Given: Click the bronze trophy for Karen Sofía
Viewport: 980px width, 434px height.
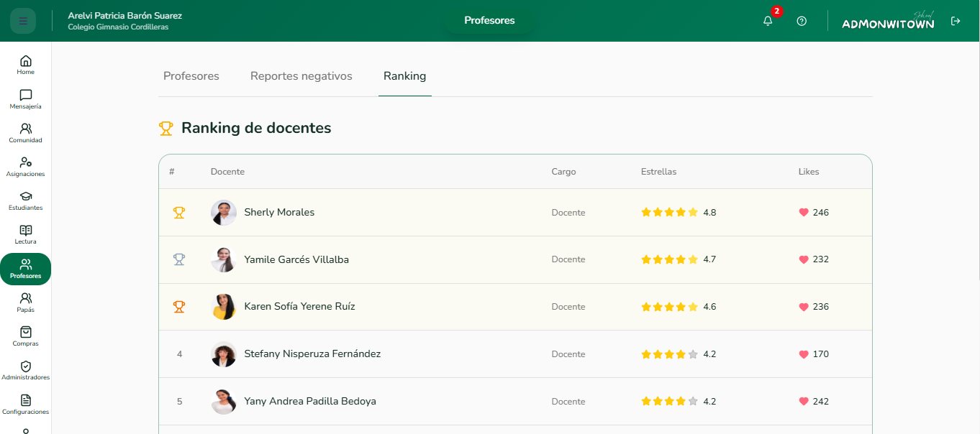Looking at the screenshot, I should coord(179,307).
